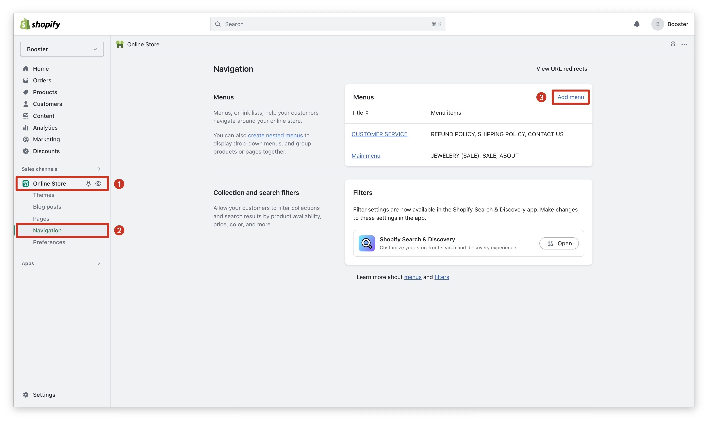Screen dimensions: 709x425
Task: Open the Booster store switcher dropdown
Action: click(62, 49)
